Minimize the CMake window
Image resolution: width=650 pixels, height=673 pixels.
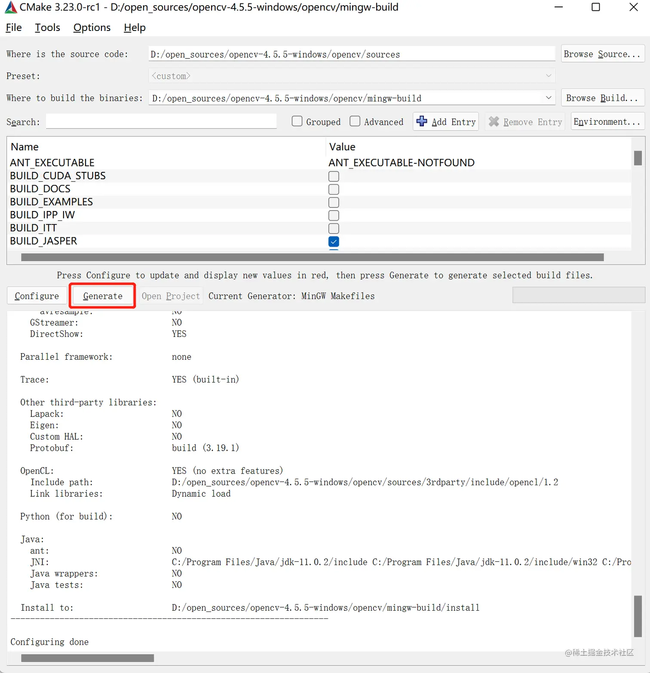click(x=558, y=7)
